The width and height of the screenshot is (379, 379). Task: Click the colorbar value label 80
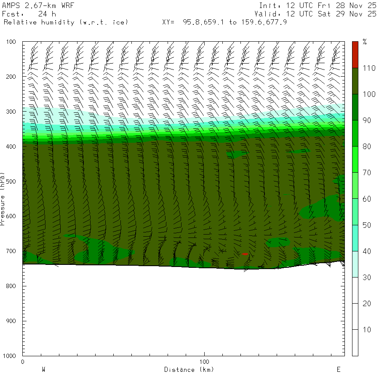tap(367, 147)
